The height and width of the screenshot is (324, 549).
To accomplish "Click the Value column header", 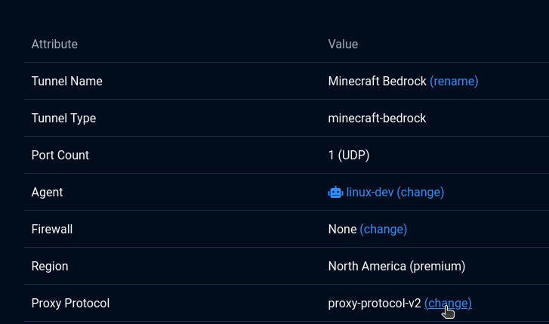I will (343, 44).
